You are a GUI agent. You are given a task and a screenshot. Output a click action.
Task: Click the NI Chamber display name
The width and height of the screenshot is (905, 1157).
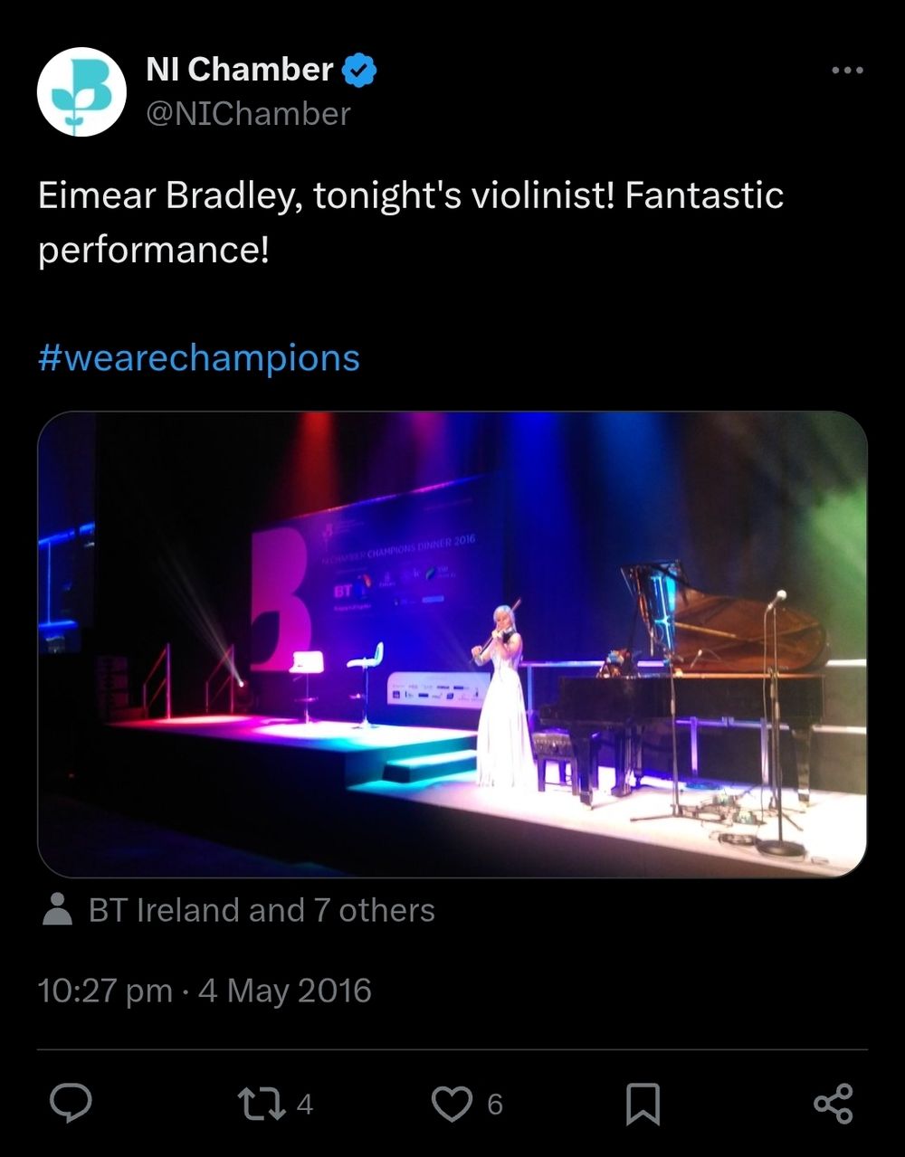pos(240,70)
